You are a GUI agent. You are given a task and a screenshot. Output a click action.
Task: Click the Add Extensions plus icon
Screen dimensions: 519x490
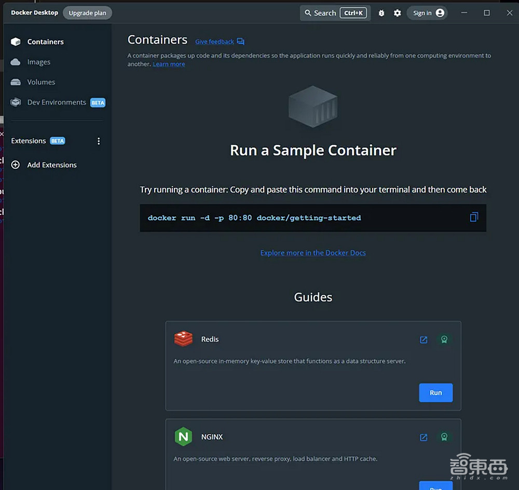tap(16, 165)
